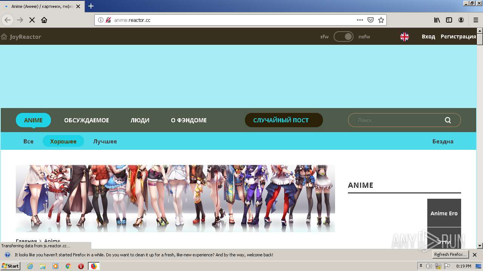Screen dimensions: 483x271
Task: Open ЛЮДИ section
Action: (140, 120)
